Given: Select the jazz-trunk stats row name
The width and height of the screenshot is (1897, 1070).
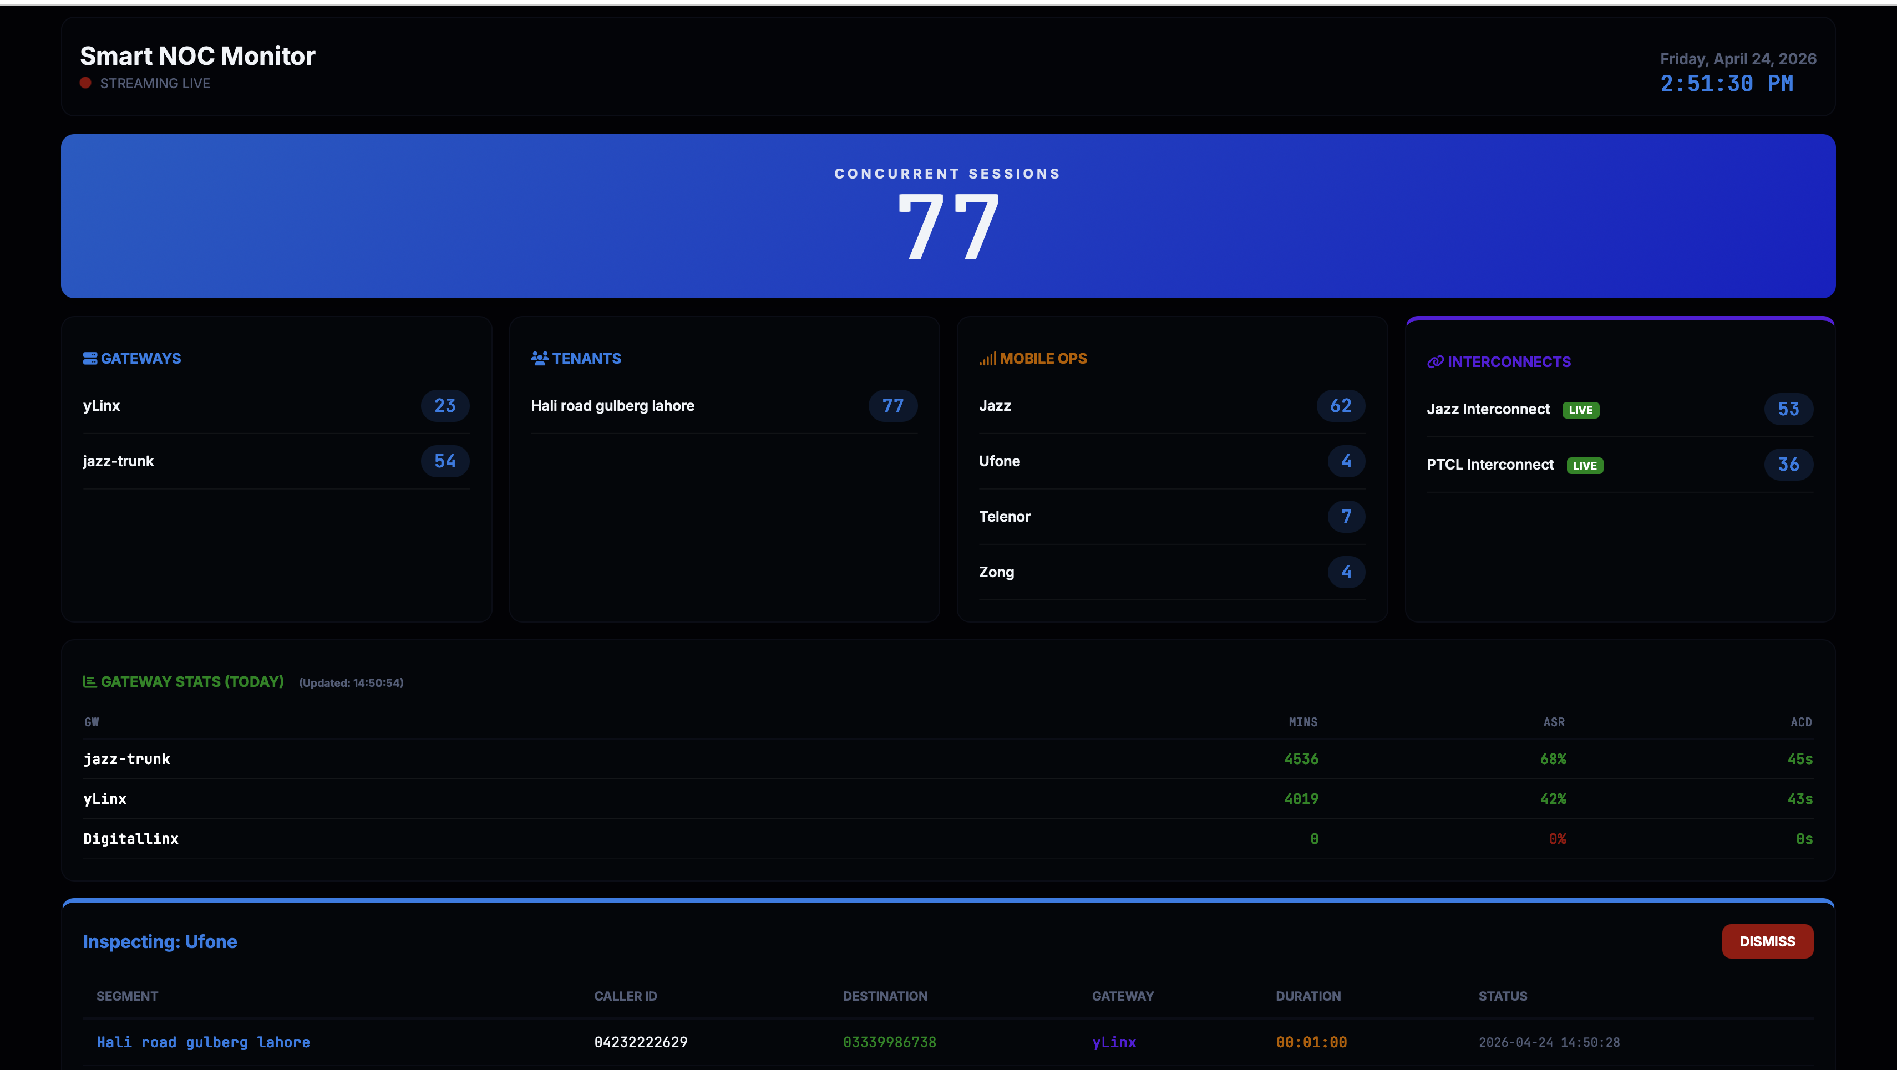Looking at the screenshot, I should tap(126, 759).
